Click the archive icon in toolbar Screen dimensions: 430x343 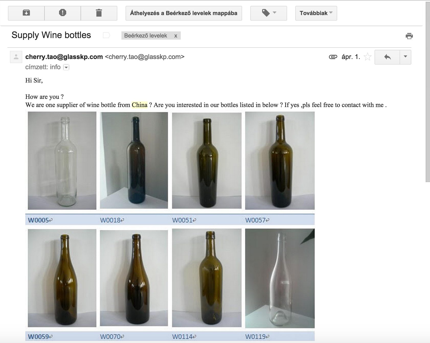26,13
